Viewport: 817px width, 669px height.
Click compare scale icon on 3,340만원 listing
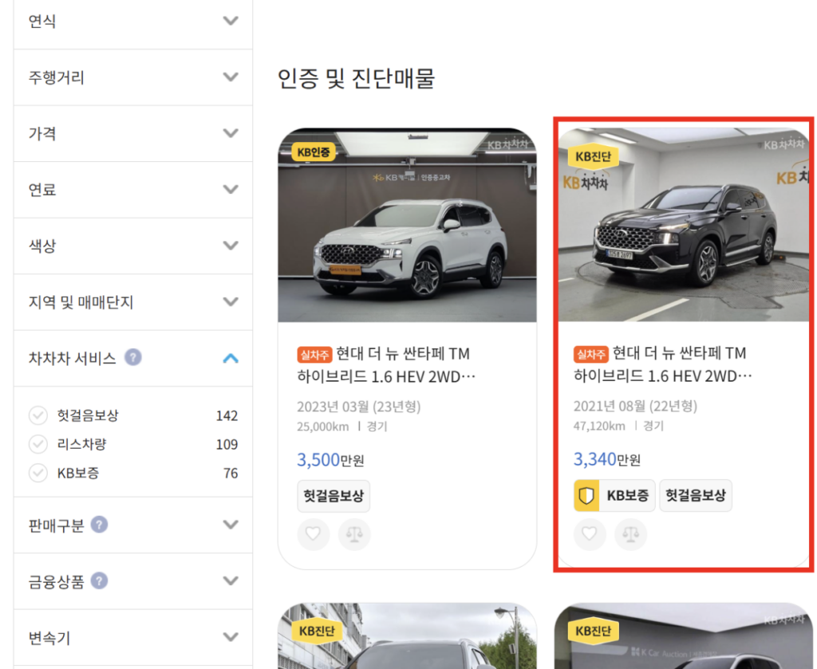[x=631, y=534]
